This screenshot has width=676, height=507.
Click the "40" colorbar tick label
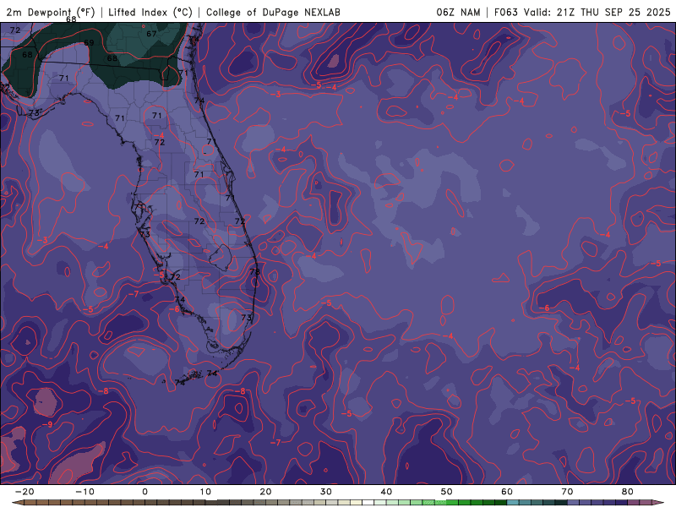pos(386,492)
